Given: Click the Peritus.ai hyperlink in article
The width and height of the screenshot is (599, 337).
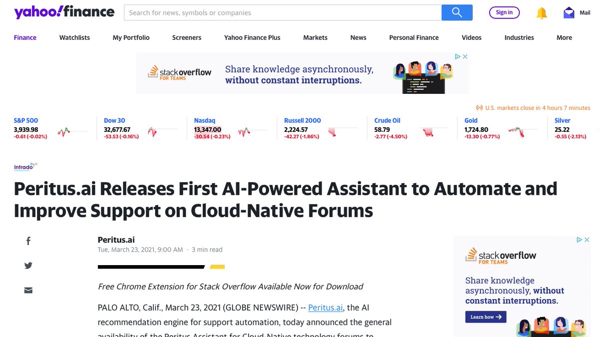Looking at the screenshot, I should pyautogui.click(x=325, y=308).
